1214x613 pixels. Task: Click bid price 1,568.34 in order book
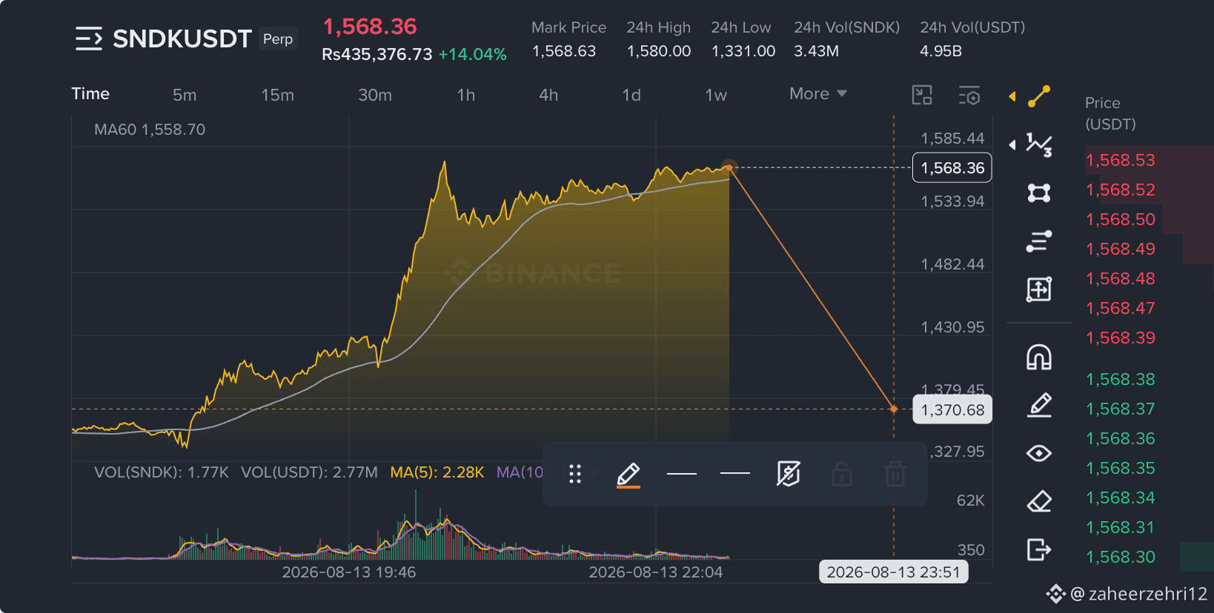coord(1120,498)
